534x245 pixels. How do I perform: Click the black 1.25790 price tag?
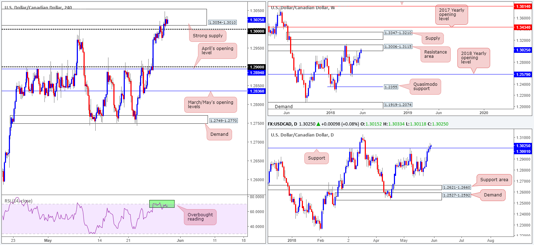524,74
